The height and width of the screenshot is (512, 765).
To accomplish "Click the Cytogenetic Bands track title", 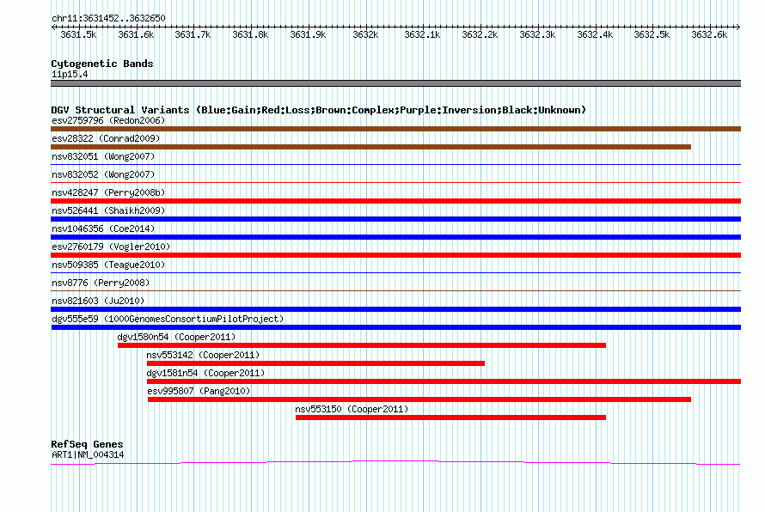I will pyautogui.click(x=102, y=64).
